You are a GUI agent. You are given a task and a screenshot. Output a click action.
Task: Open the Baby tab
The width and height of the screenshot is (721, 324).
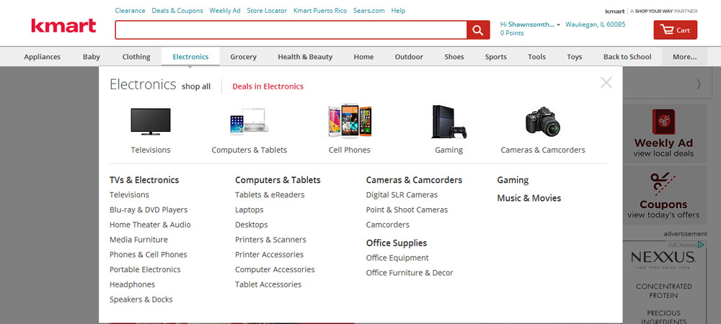(x=92, y=57)
